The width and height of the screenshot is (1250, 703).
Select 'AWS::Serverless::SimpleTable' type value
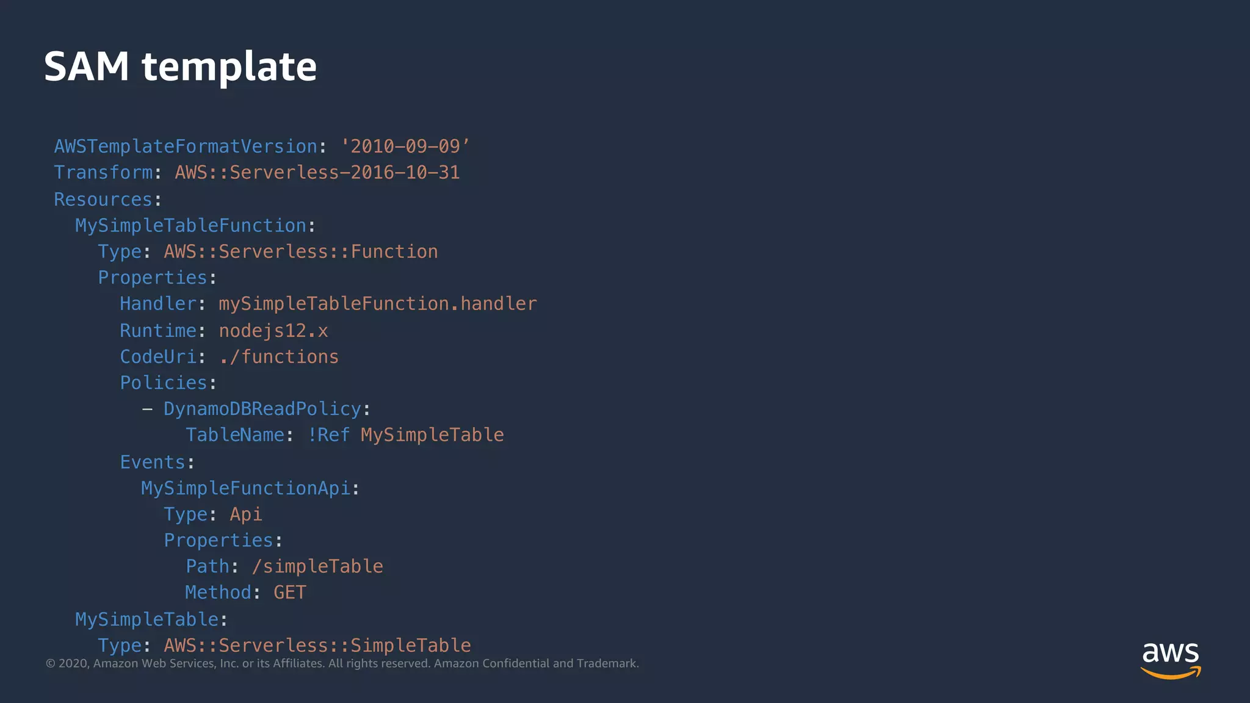(317, 646)
